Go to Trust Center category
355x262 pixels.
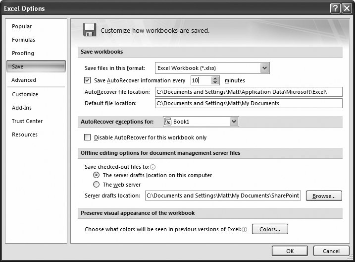click(27, 121)
